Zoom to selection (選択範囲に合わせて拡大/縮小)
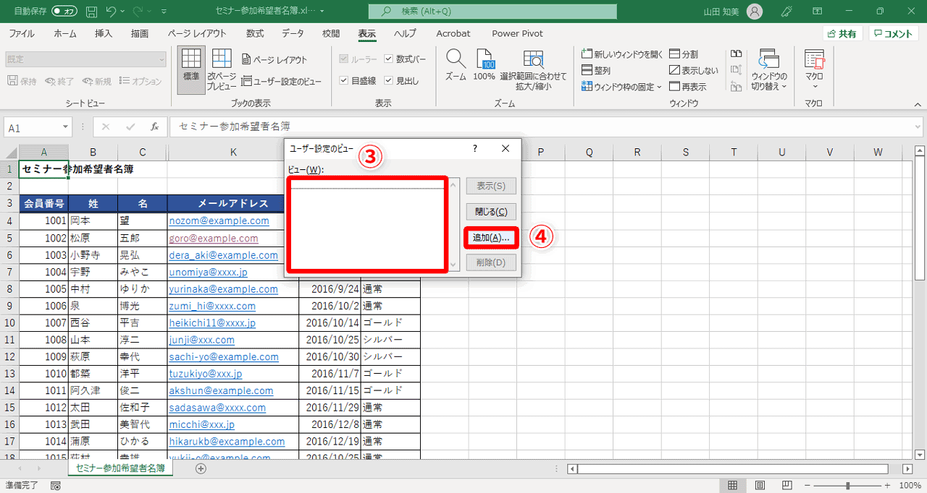927x493 pixels. click(534, 70)
